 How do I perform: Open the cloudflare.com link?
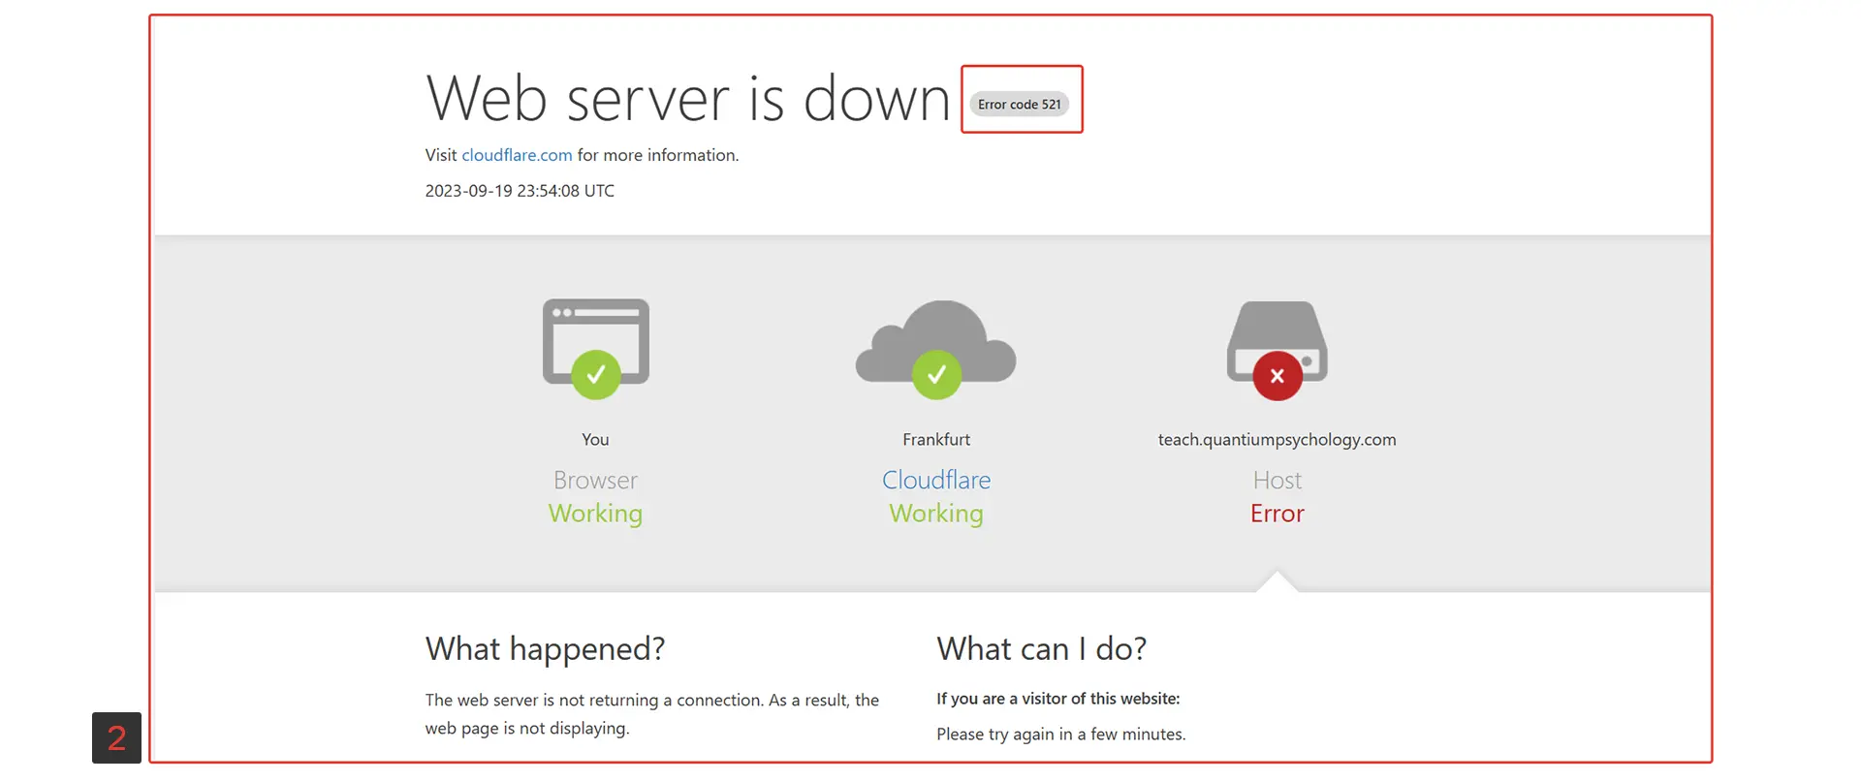(x=517, y=155)
